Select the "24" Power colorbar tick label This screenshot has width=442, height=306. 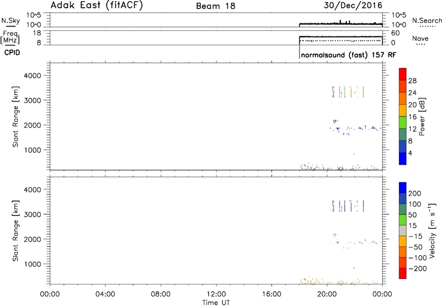pos(412,93)
